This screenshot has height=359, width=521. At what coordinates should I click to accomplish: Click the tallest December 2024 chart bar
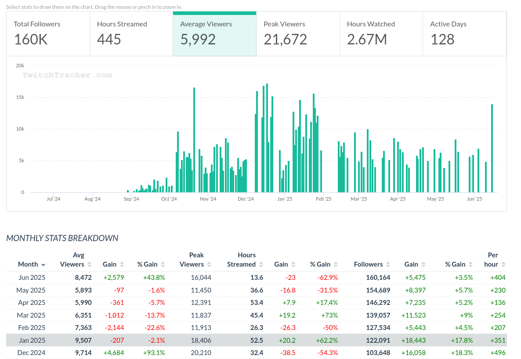point(267,138)
